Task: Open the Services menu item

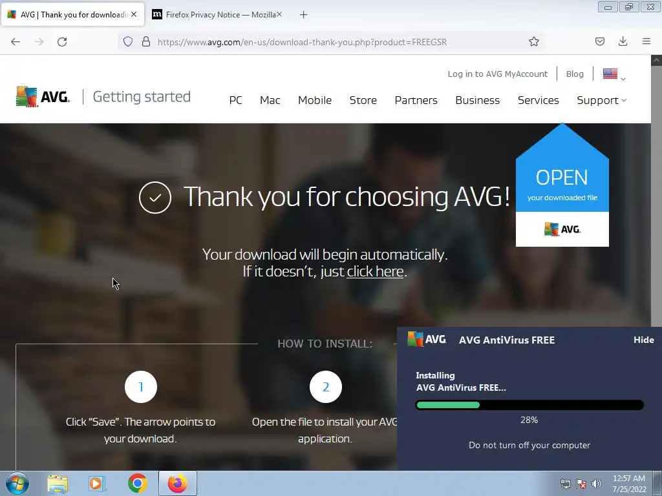Action: pyautogui.click(x=539, y=100)
